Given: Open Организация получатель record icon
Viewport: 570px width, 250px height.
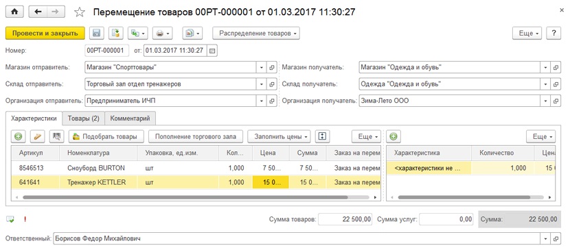Looking at the screenshot, I should tap(556, 101).
